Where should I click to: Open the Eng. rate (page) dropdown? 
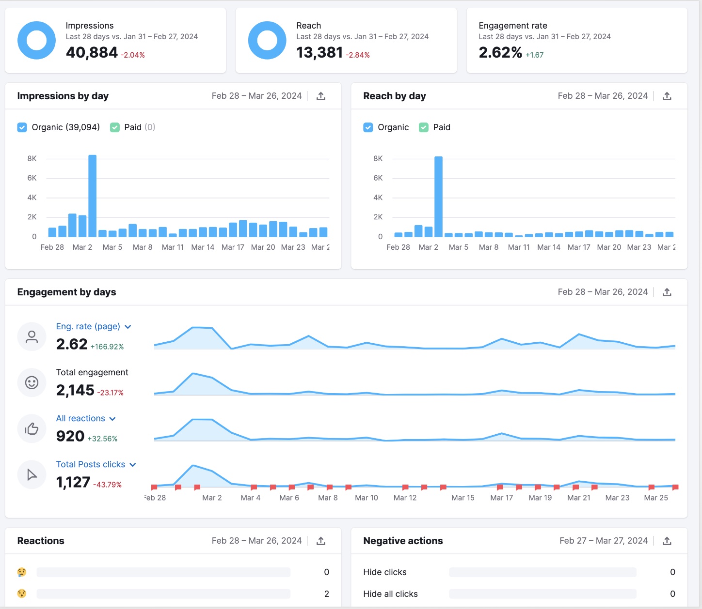(128, 327)
